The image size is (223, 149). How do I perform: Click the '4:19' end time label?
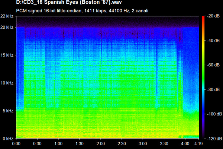pyautogui.click(x=198, y=143)
